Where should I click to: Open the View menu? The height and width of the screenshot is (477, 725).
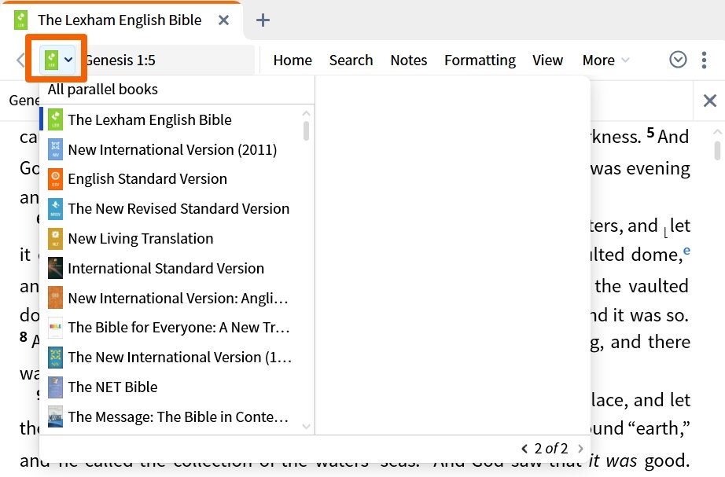point(547,60)
